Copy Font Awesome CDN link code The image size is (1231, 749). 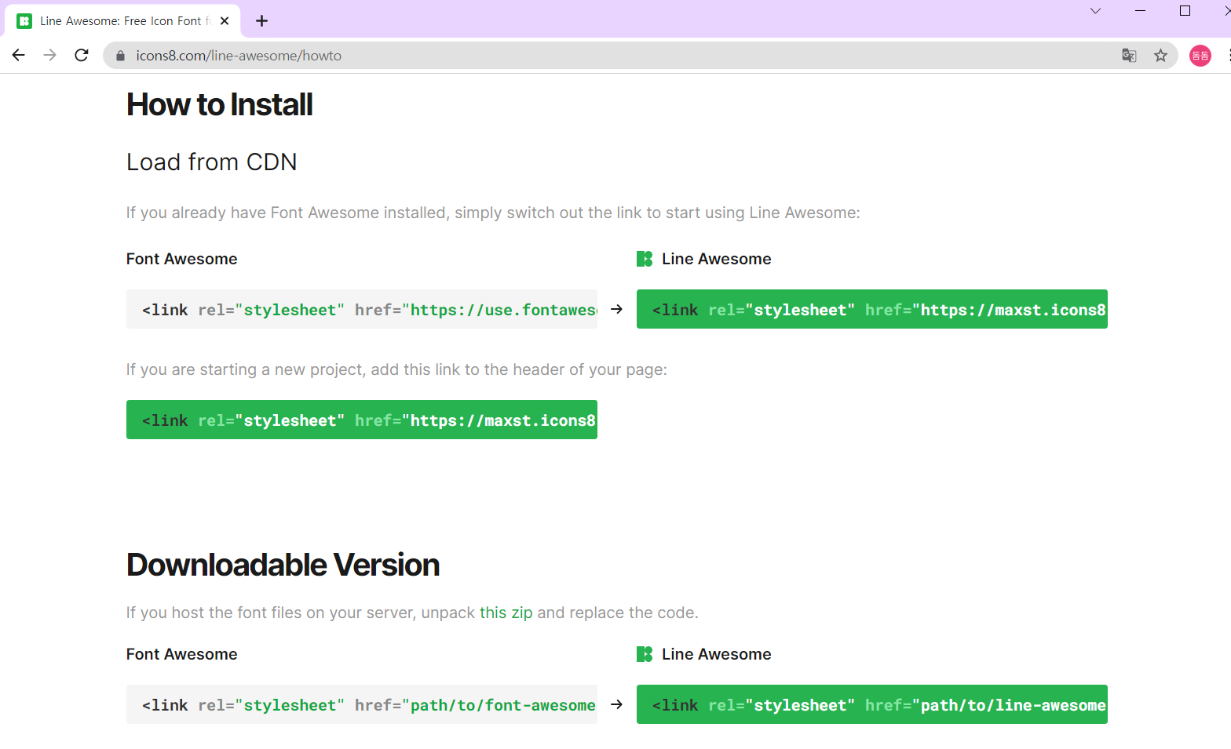pos(362,309)
